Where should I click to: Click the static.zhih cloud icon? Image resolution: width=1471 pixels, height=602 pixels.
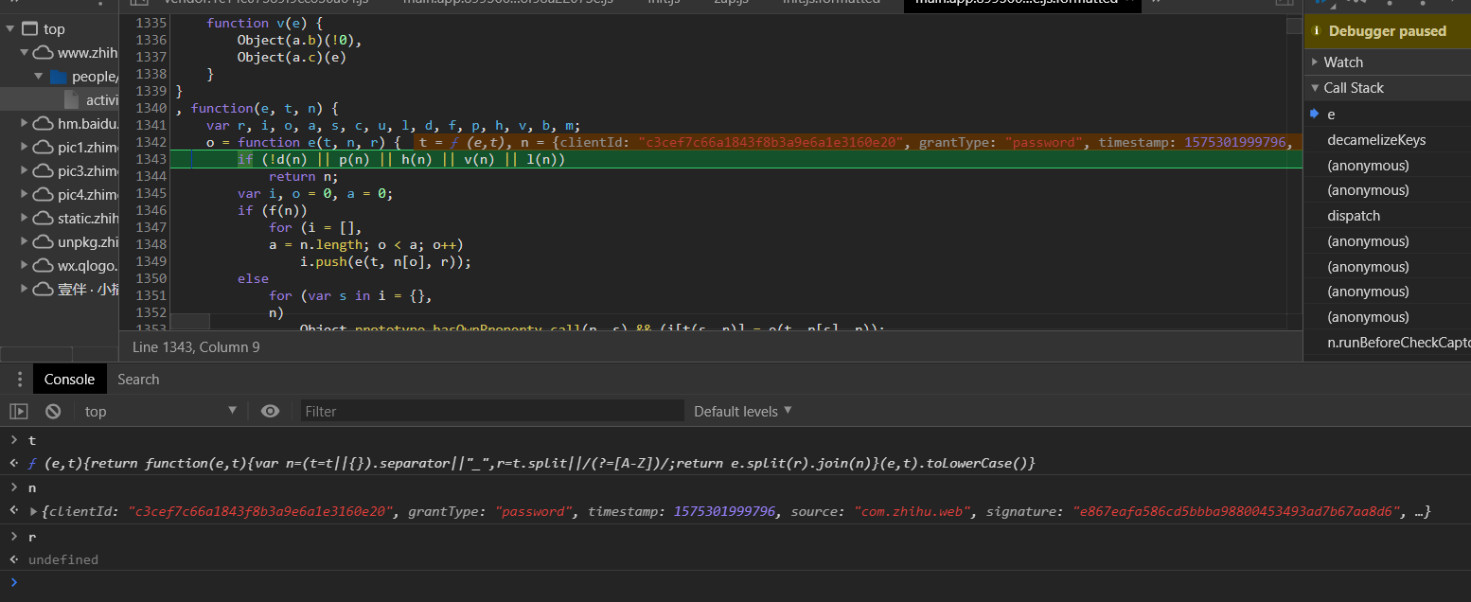coord(44,218)
